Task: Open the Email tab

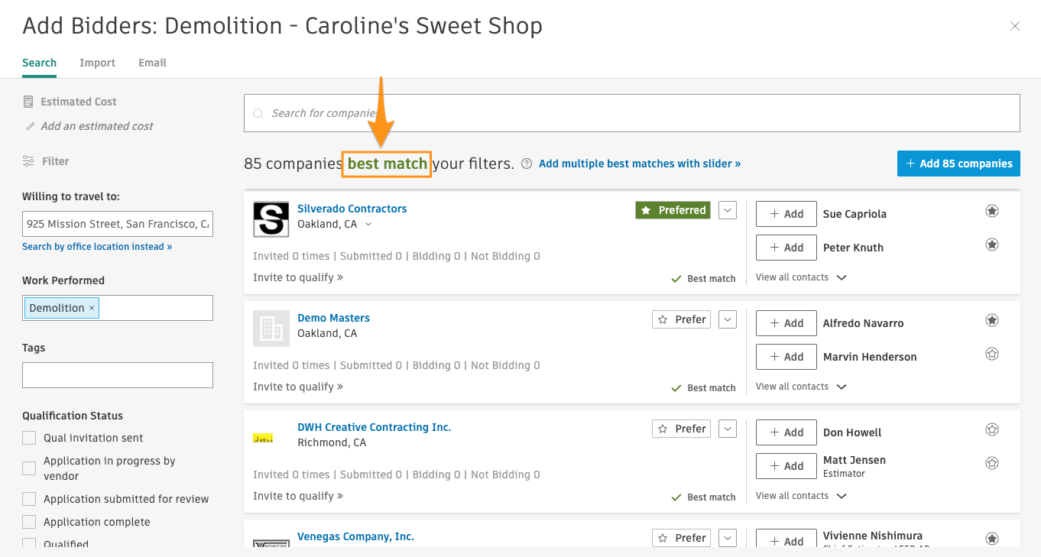Action: [x=152, y=63]
